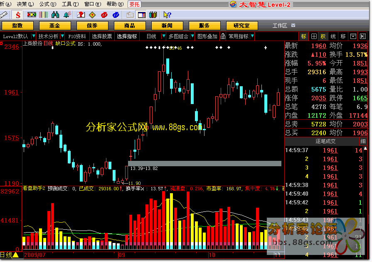
Task: Click the grayed-out clipboard icon
Action: (x=130, y=15)
